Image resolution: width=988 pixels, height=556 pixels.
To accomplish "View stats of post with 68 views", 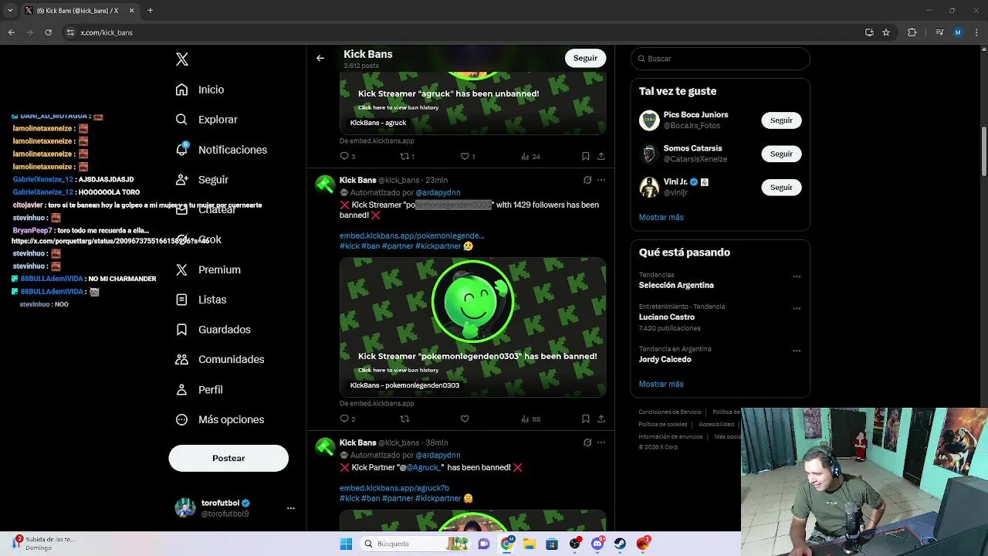I will 530,419.
